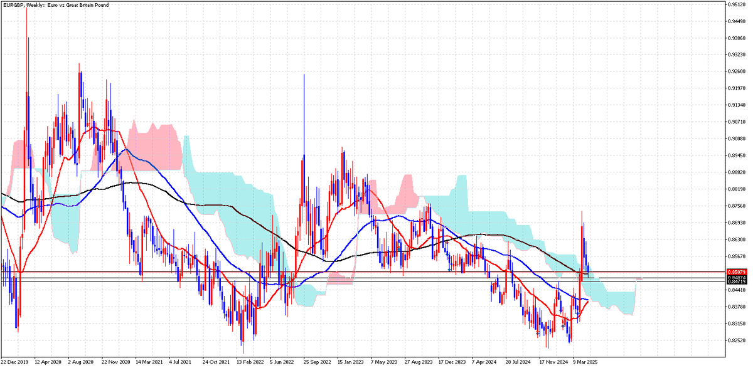Screen dimensions: 753x368
Task: Click the chart title 'EURGBP, Weekly: Euro vs Great Britain Pound'
Action: [x=56, y=6]
